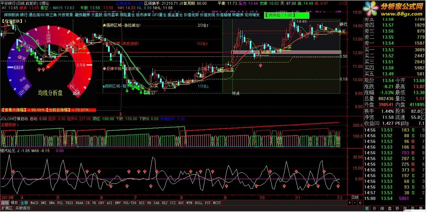Select the ROC indicator tab

click(x=181, y=203)
